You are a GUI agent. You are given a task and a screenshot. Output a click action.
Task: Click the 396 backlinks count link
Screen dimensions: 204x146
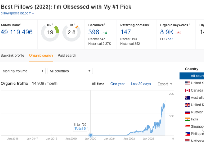[x=94, y=32]
